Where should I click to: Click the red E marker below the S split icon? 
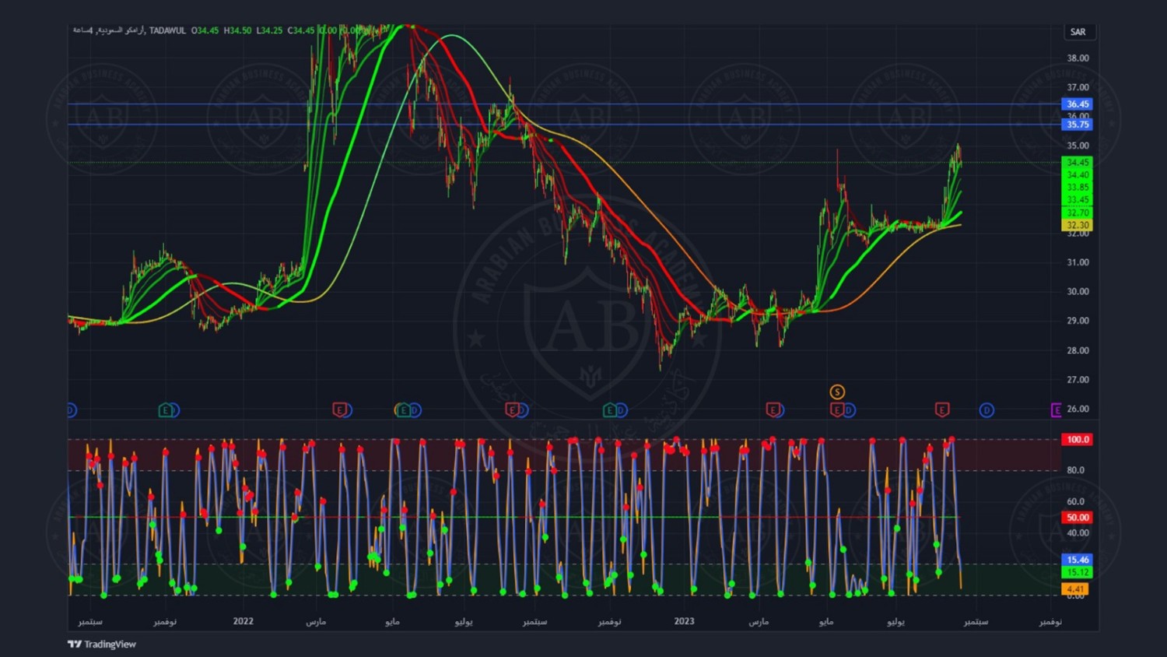click(x=837, y=409)
